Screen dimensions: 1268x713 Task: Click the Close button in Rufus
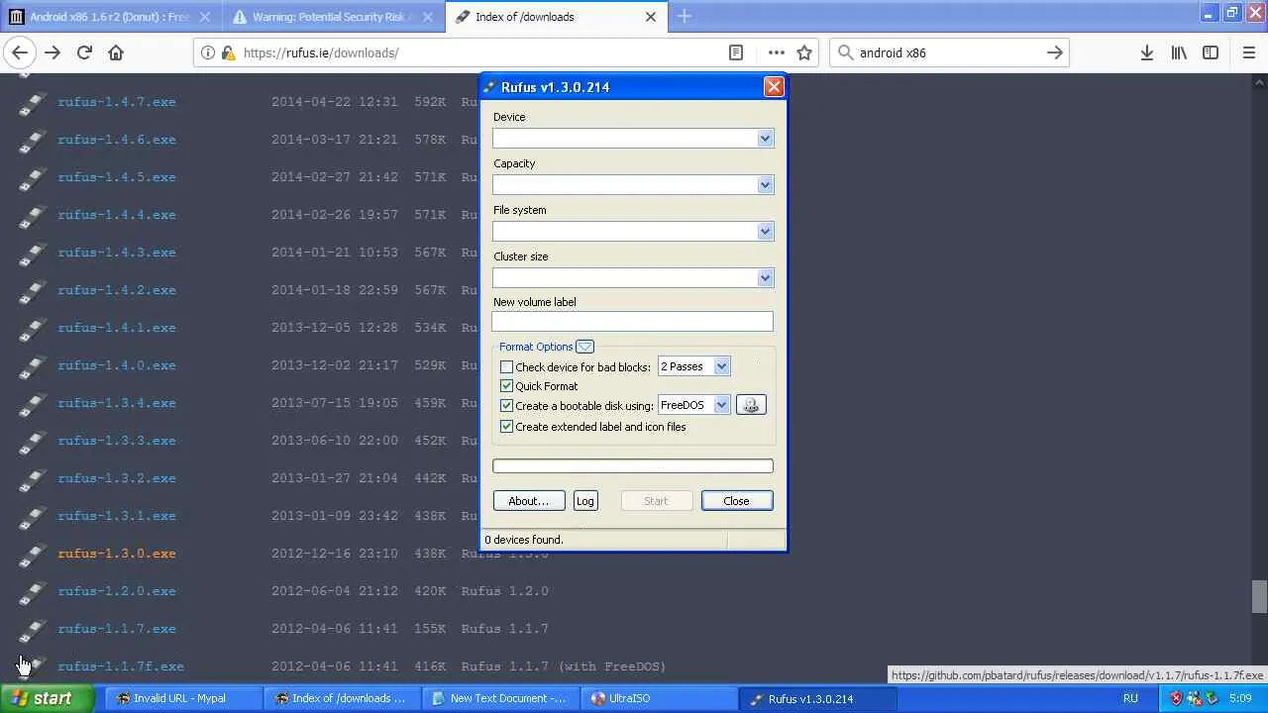[736, 501]
